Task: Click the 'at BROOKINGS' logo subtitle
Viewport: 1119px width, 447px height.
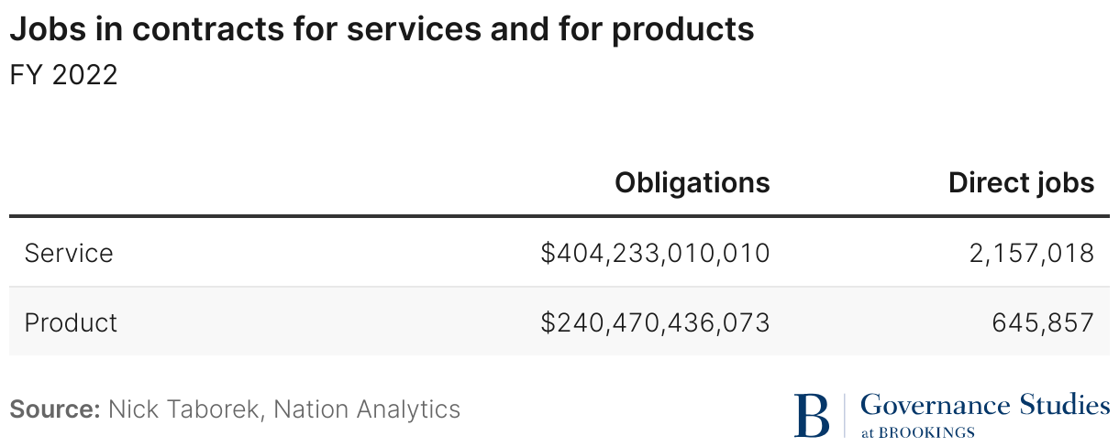Action: [917, 432]
